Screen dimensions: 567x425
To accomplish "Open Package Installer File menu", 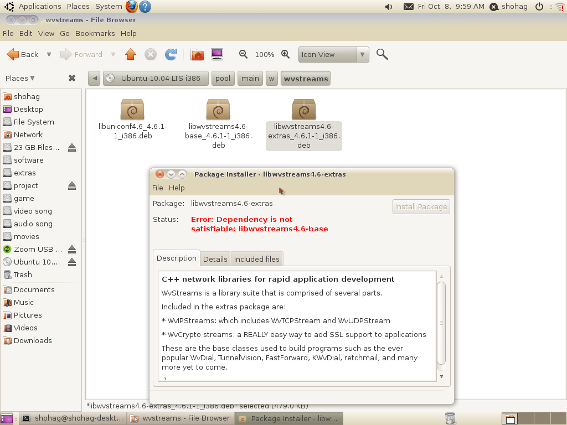I will point(158,188).
